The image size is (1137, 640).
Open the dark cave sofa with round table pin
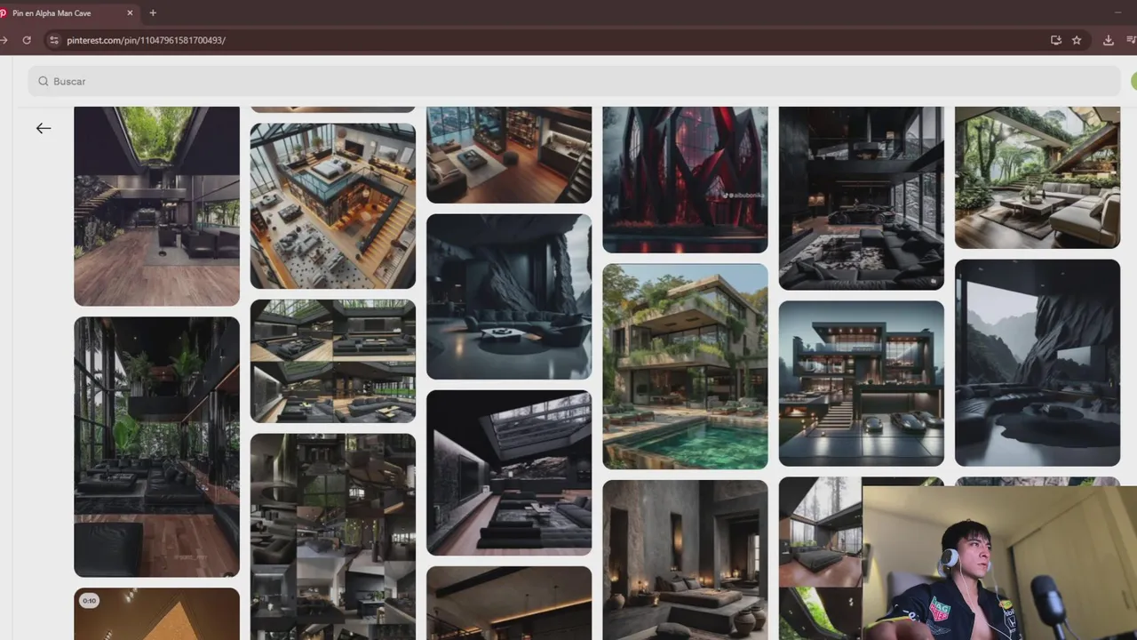click(509, 297)
